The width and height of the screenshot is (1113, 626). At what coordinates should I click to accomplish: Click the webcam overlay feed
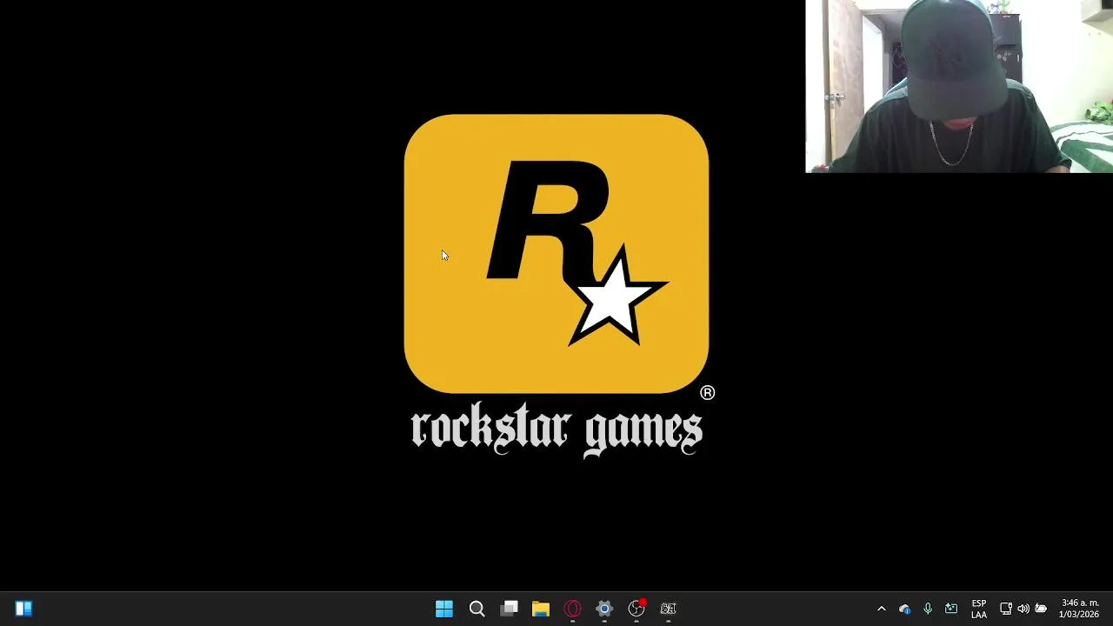959,86
